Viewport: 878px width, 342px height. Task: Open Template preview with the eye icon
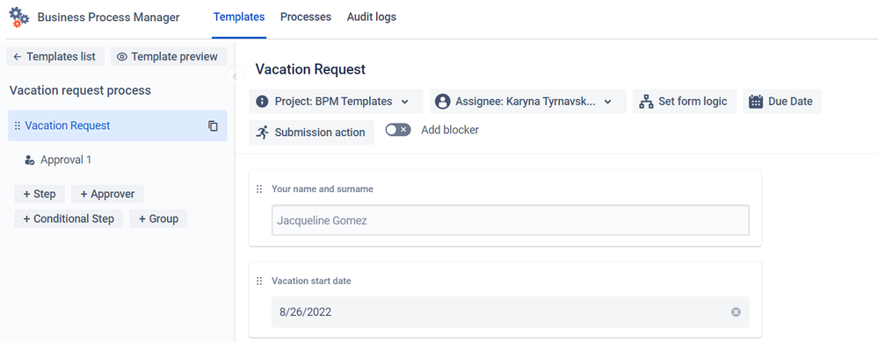point(121,56)
